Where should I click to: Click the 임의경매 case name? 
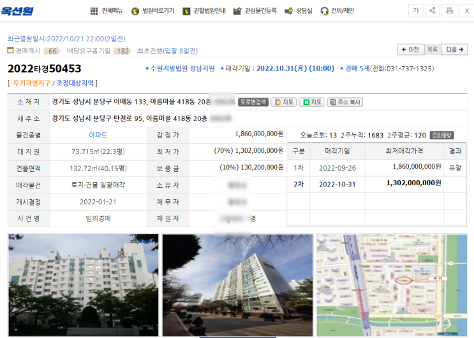coord(98,218)
